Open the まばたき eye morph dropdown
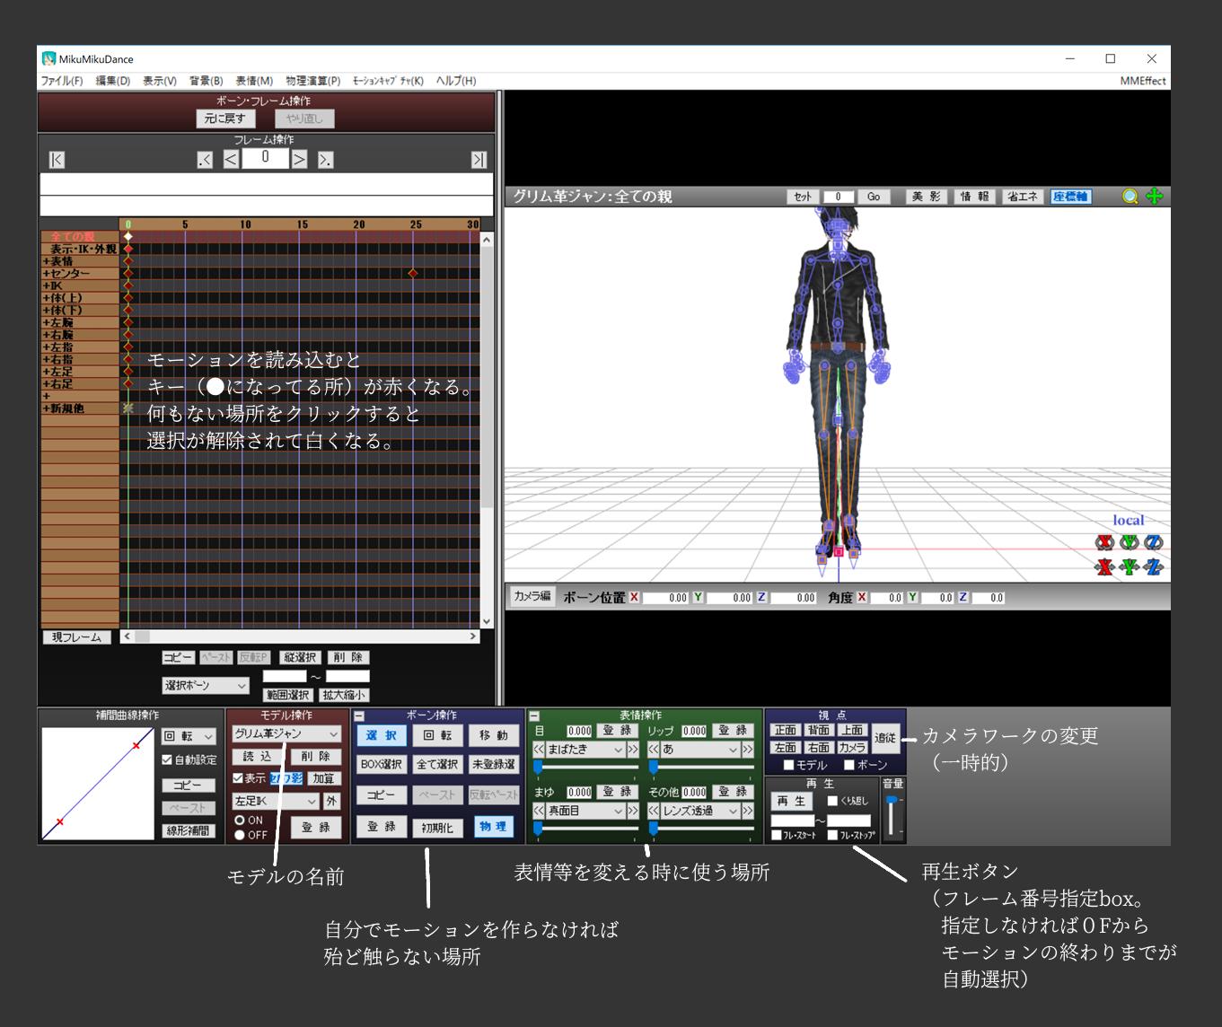Screen dimensions: 1222x1027 tap(585, 750)
